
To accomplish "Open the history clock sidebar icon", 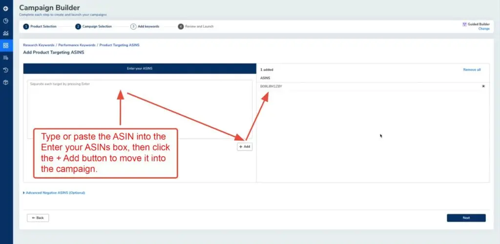I will pyautogui.click(x=5, y=70).
